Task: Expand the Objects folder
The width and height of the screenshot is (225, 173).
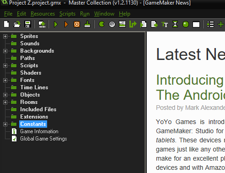Action: tap(5, 95)
